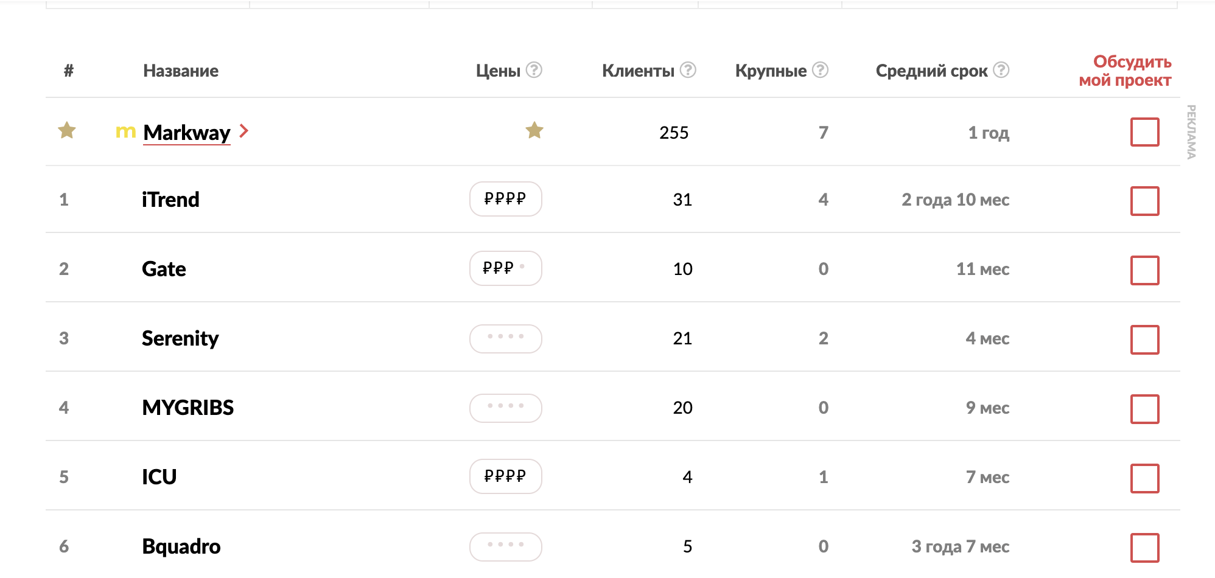Click the Обсудить мой проект link
This screenshot has height=578, width=1215.
1125,71
